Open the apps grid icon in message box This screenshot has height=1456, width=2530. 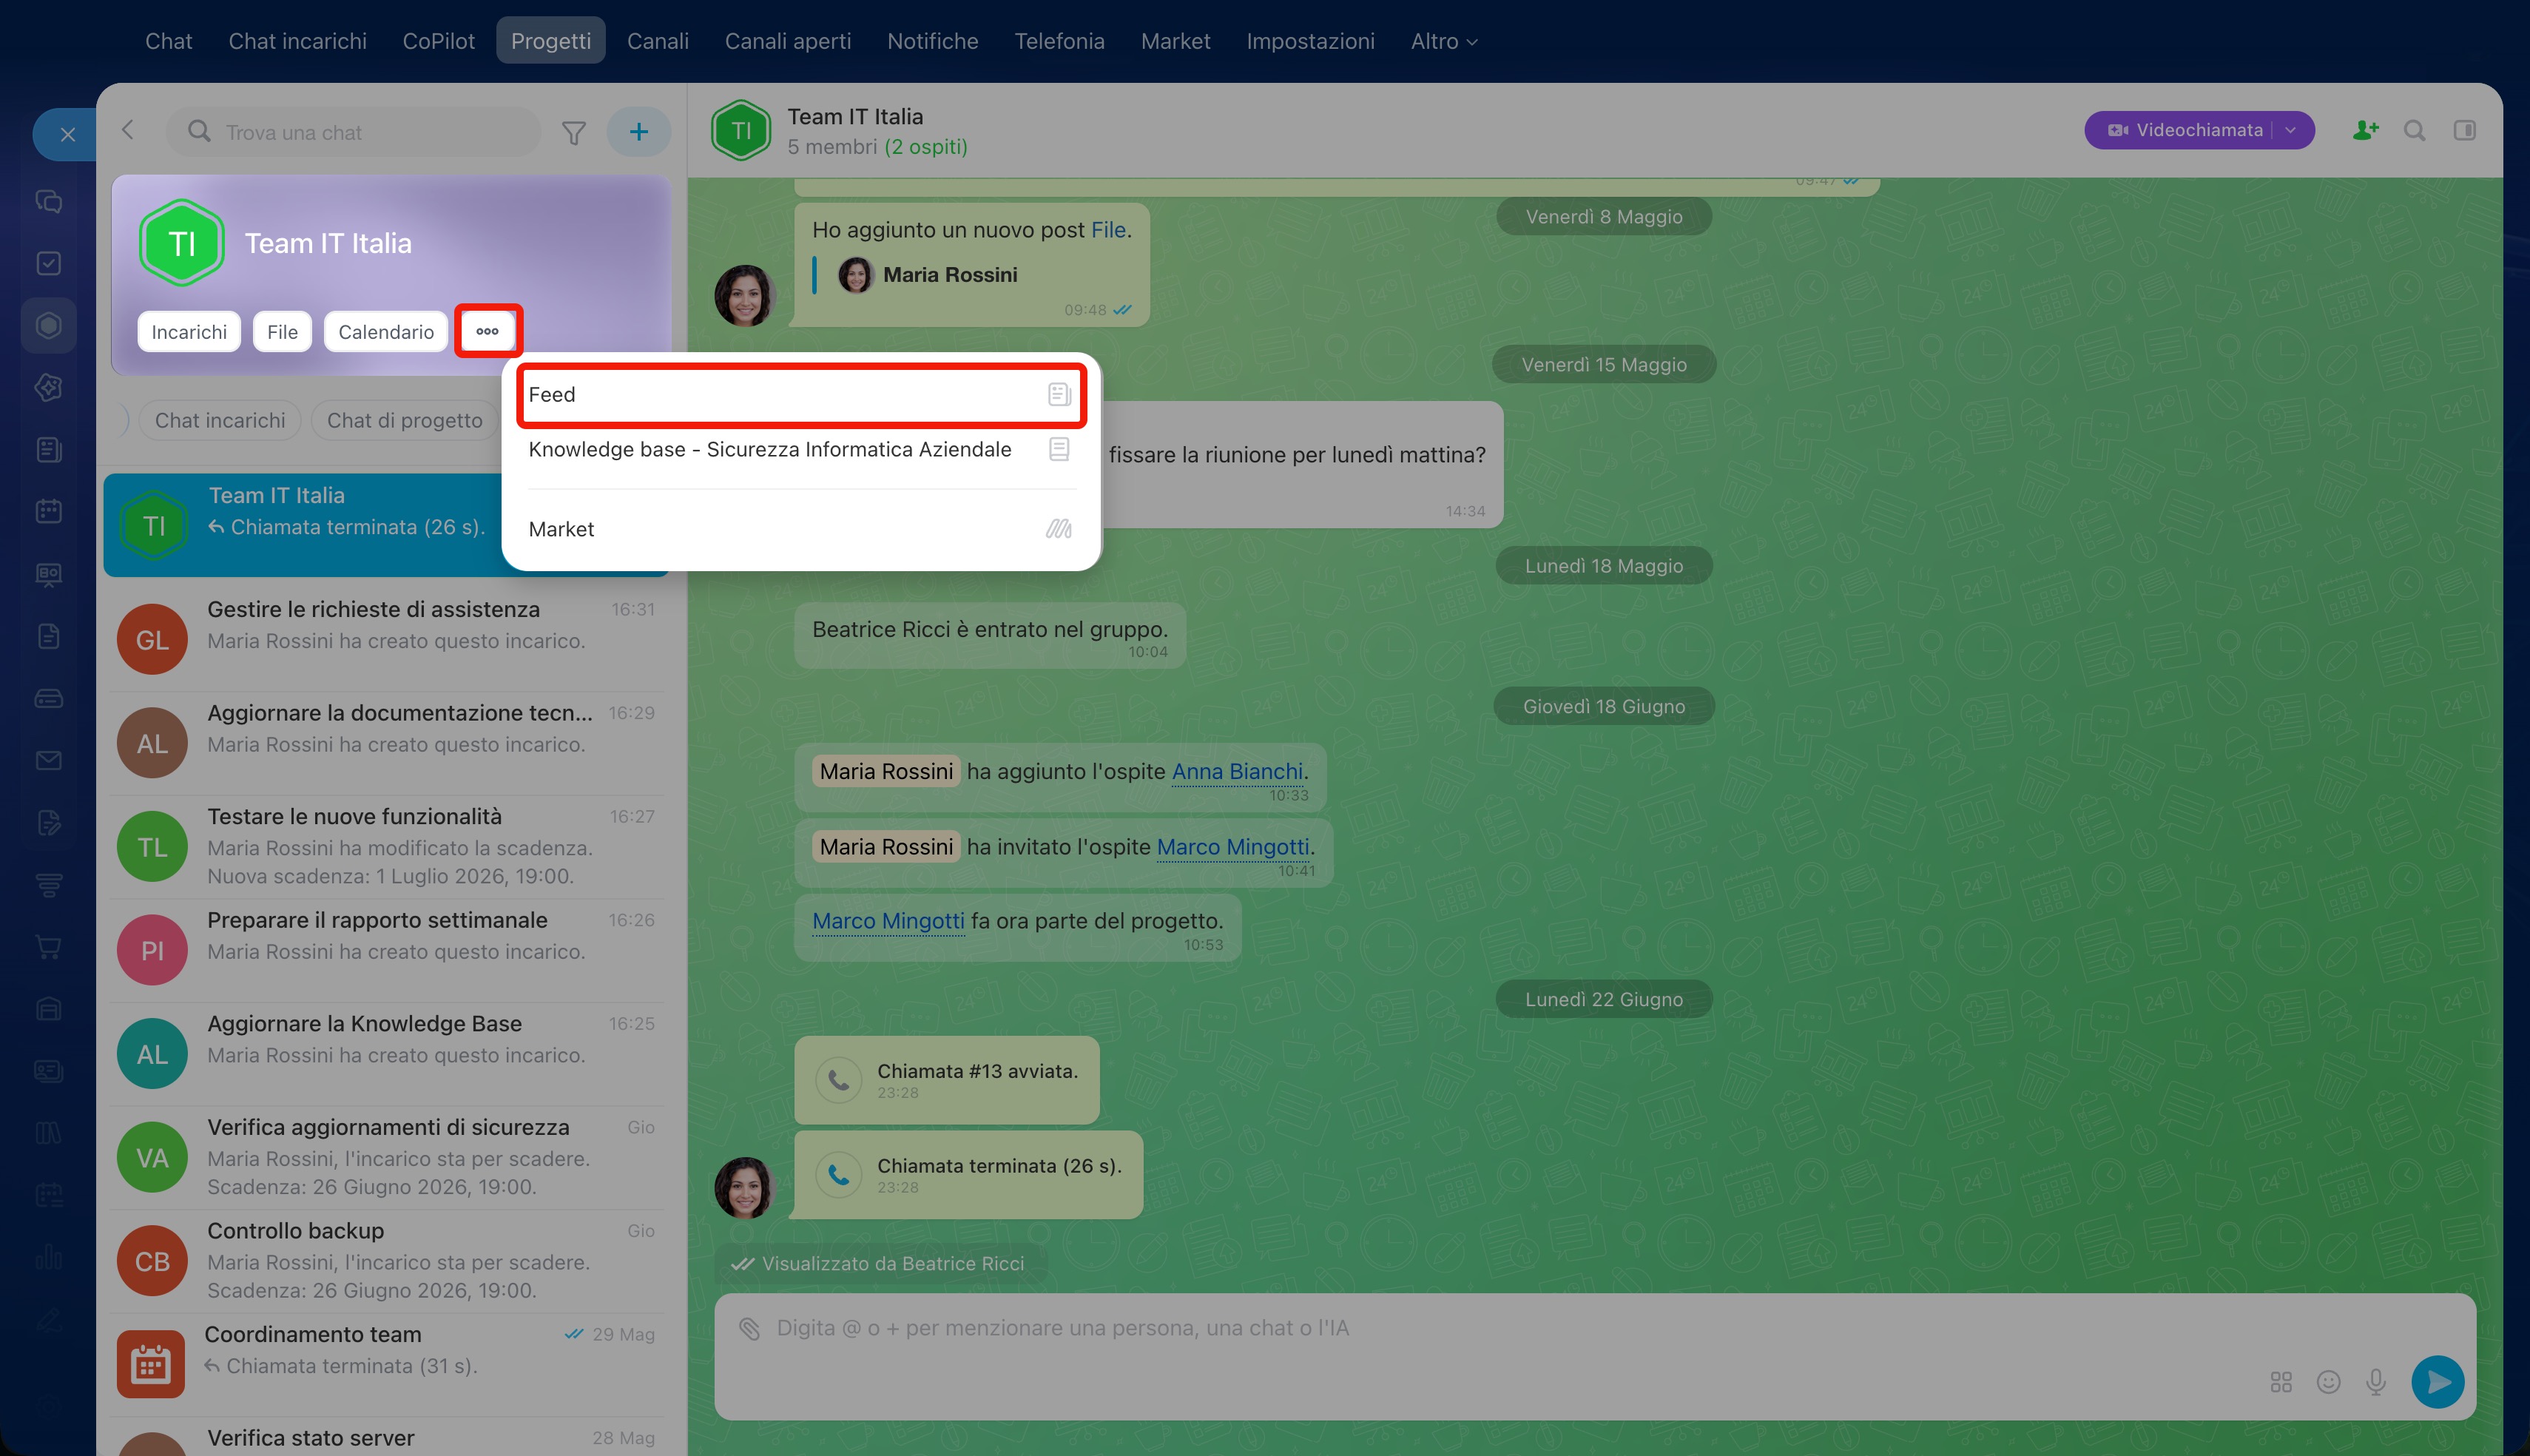[x=2281, y=1382]
